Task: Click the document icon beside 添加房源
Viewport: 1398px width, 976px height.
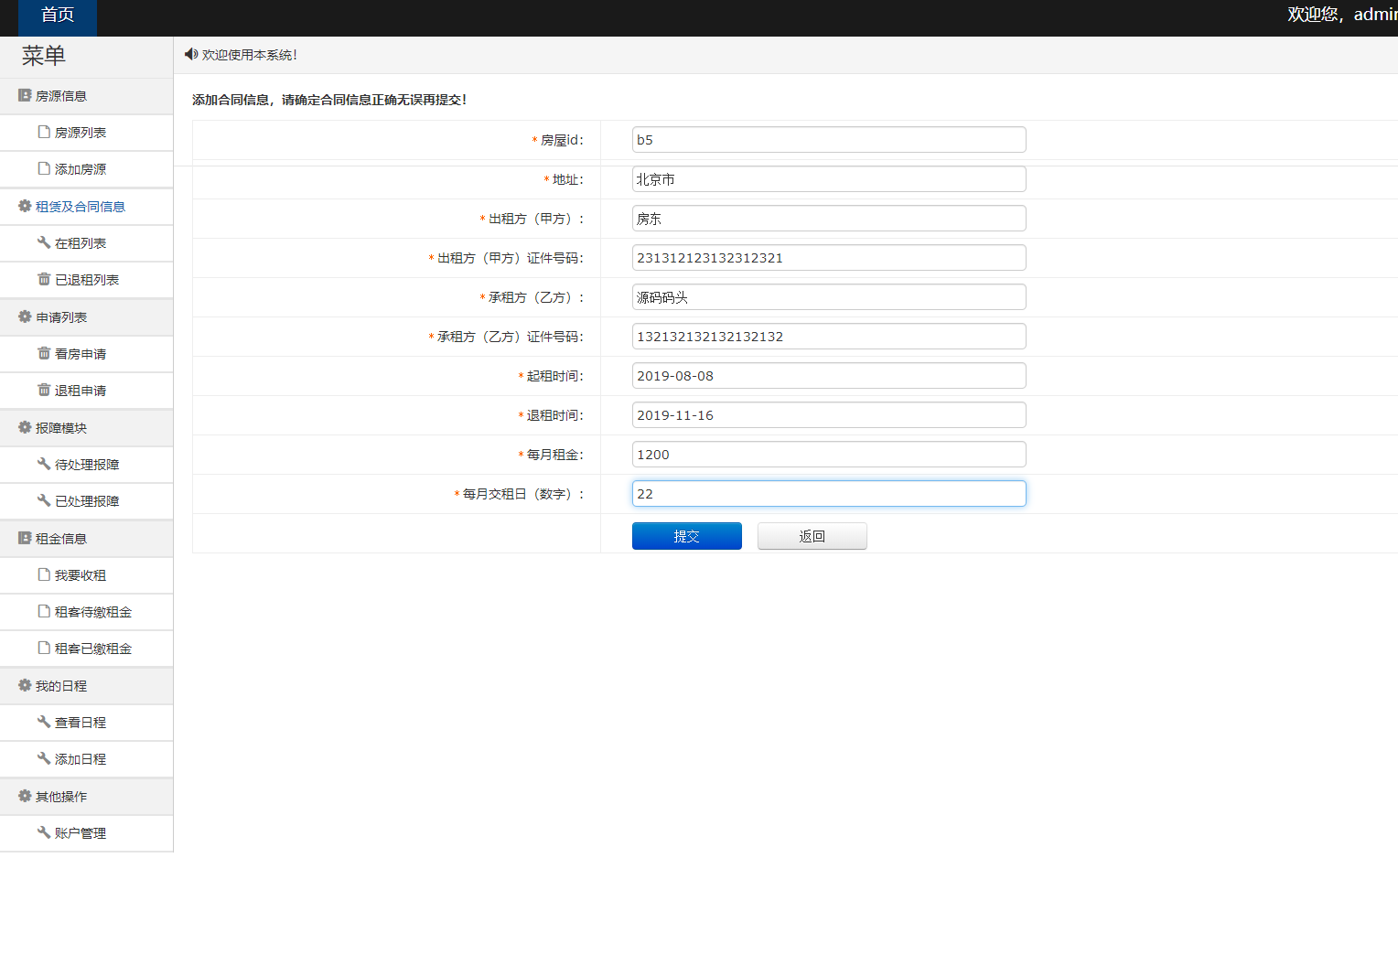Action: [x=43, y=168]
